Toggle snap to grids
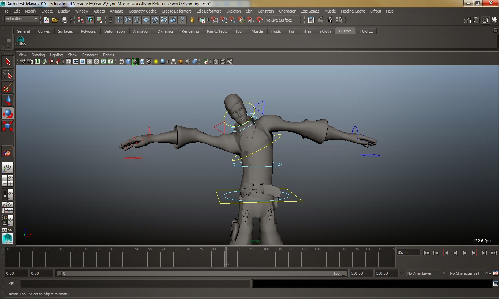Screen dimensions: 499x299 pyautogui.click(x=214, y=20)
